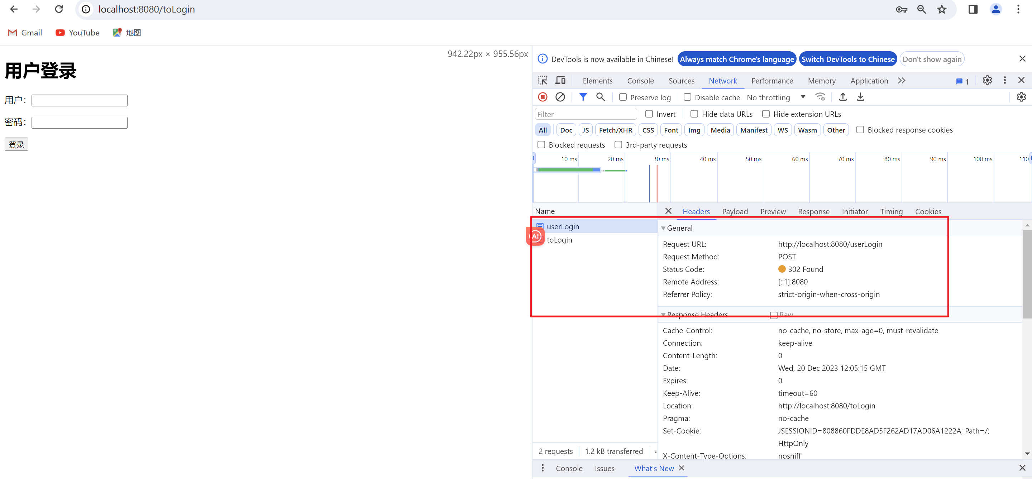Select the userLogin request row
The image size is (1032, 479).
point(595,227)
